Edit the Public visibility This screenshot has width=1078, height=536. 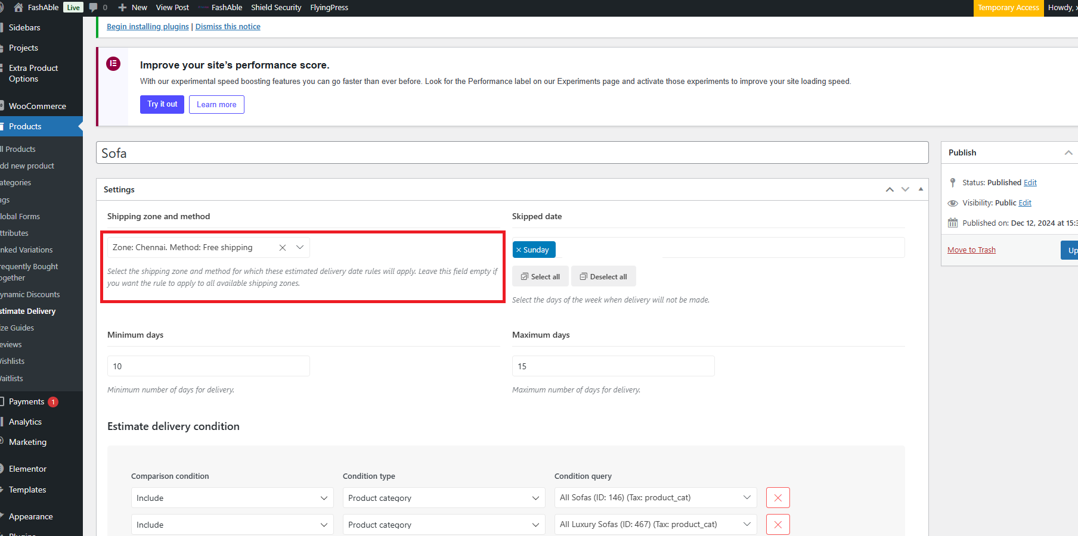pyautogui.click(x=1025, y=203)
